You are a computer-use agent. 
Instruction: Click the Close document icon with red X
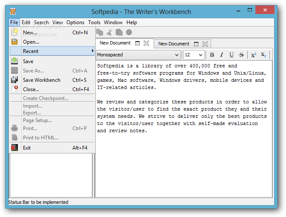(x=14, y=89)
